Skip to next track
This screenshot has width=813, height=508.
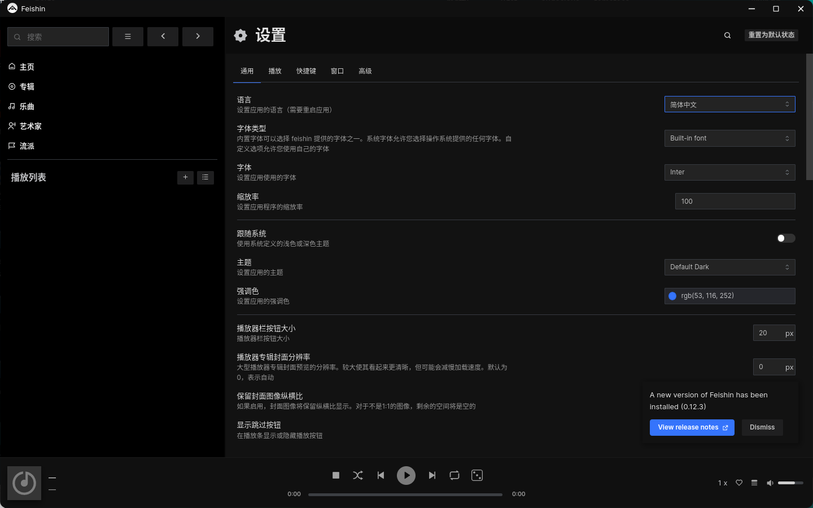click(432, 475)
